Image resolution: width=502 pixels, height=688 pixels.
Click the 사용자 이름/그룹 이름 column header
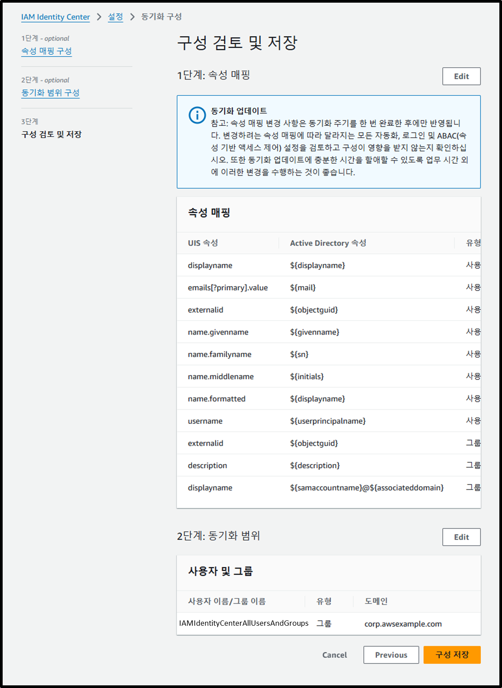pos(227,601)
